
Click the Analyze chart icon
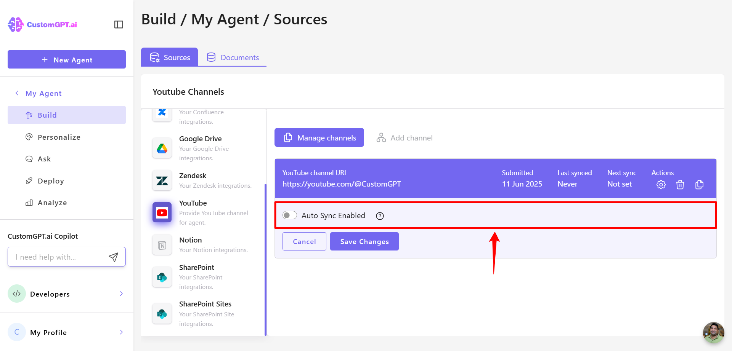point(29,203)
